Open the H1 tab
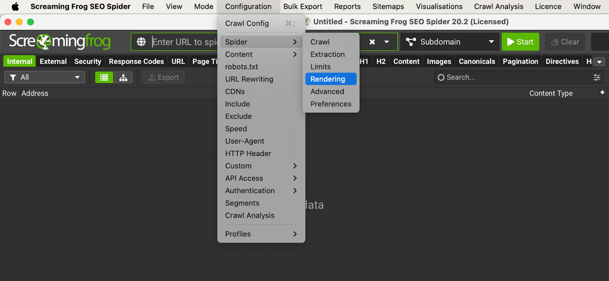 point(364,62)
